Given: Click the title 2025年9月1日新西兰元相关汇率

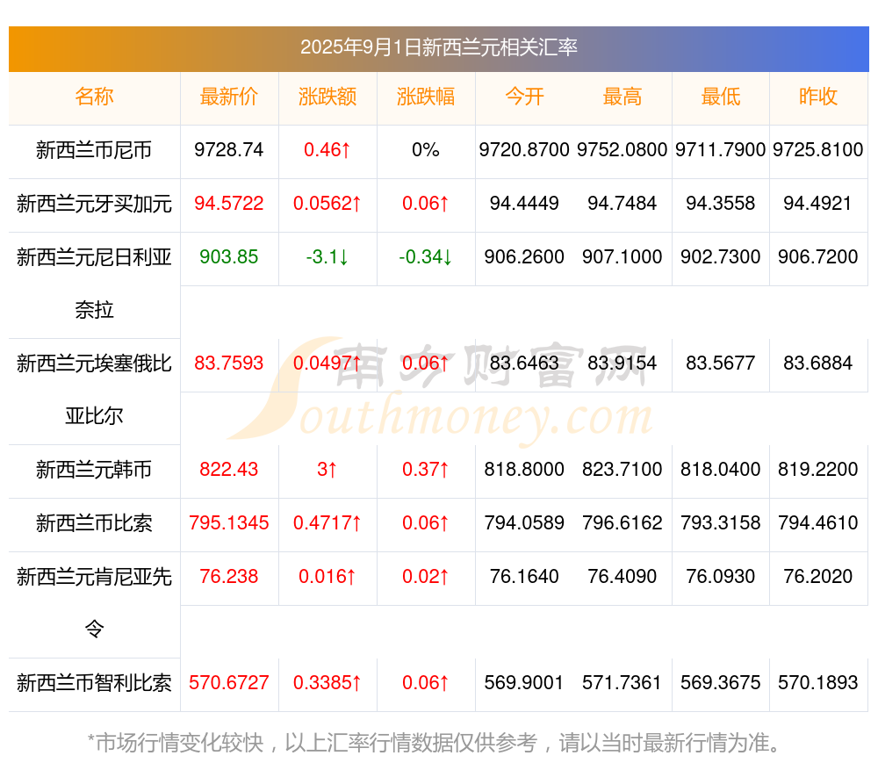Looking at the screenshot, I should (x=438, y=47).
